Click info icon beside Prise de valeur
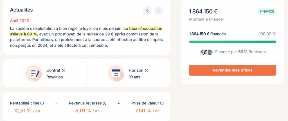Screen dimensions: 288x121 (162, 103)
